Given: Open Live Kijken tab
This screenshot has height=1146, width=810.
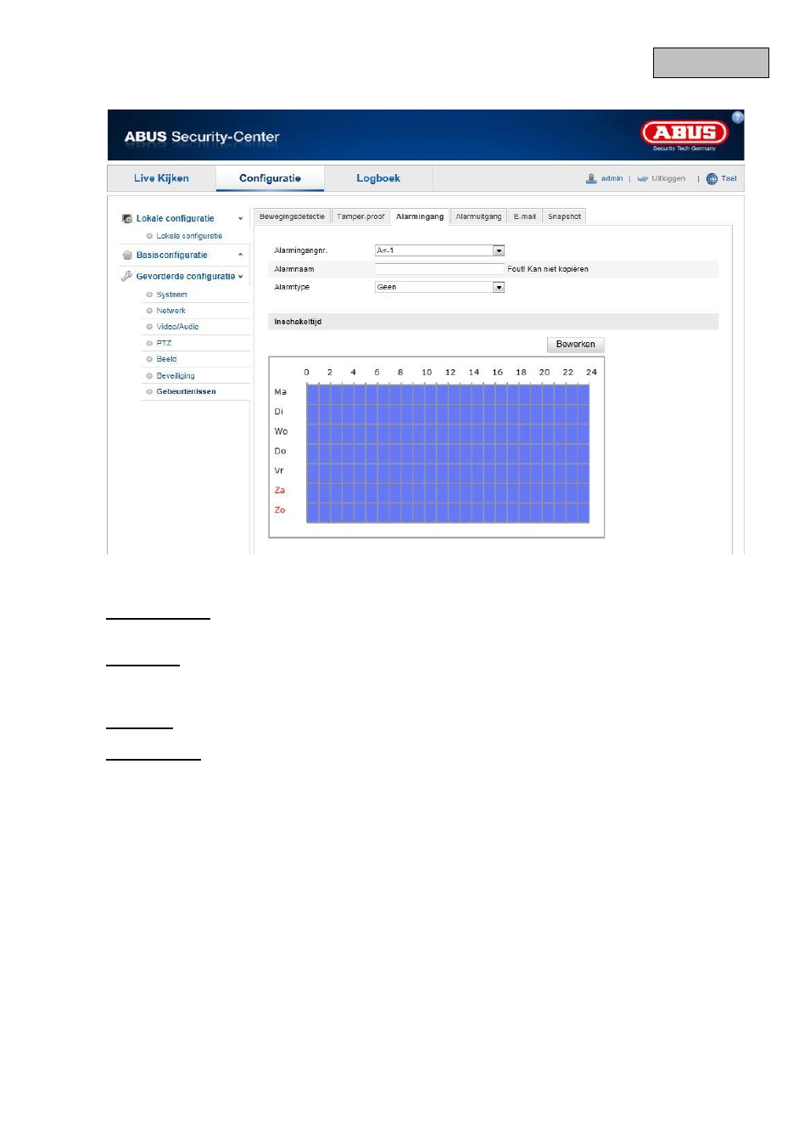Looking at the screenshot, I should [161, 178].
